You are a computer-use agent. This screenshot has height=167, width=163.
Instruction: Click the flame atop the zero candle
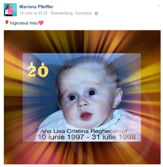(x=43, y=64)
